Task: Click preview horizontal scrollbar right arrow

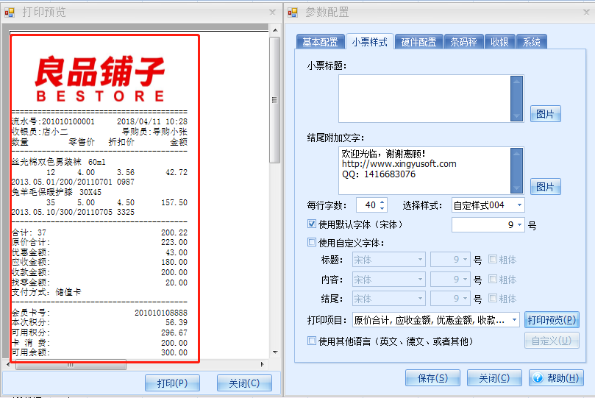Action: tap(262, 364)
